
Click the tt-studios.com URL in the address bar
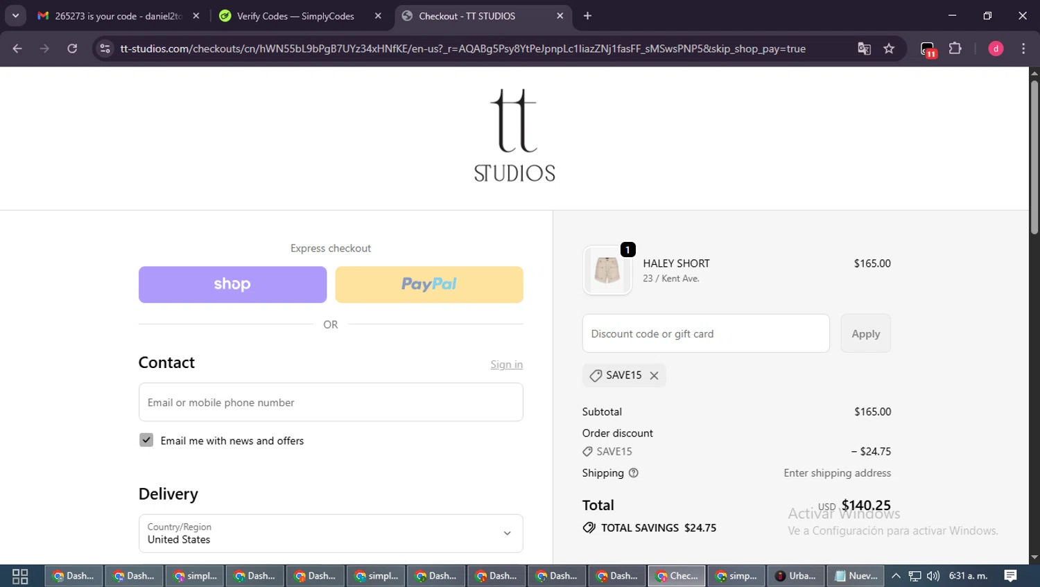(x=462, y=49)
